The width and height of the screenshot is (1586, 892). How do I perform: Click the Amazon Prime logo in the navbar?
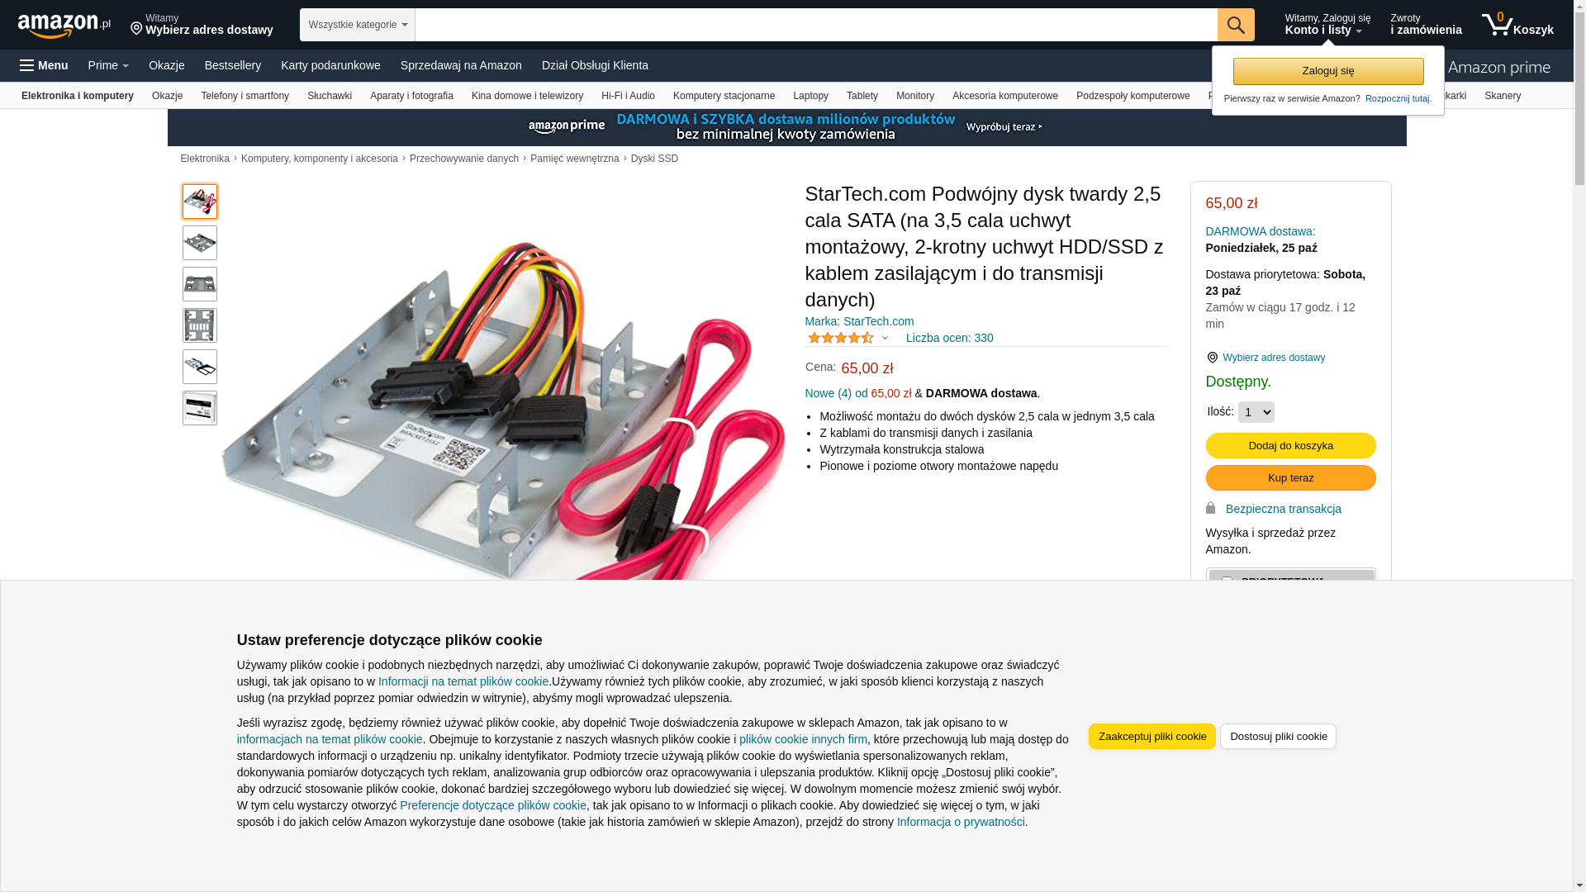1498,67
